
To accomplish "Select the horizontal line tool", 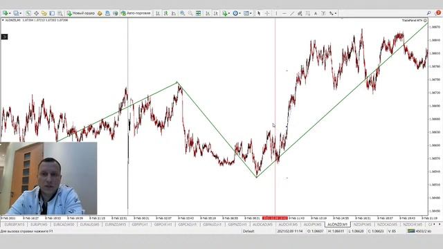I will [284, 13].
